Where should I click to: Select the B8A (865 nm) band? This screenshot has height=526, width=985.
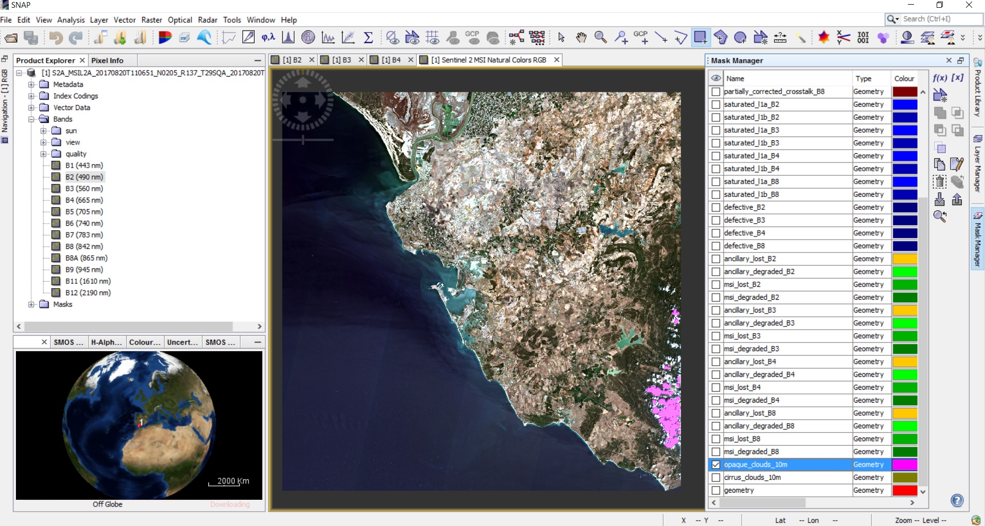pyautogui.click(x=86, y=258)
